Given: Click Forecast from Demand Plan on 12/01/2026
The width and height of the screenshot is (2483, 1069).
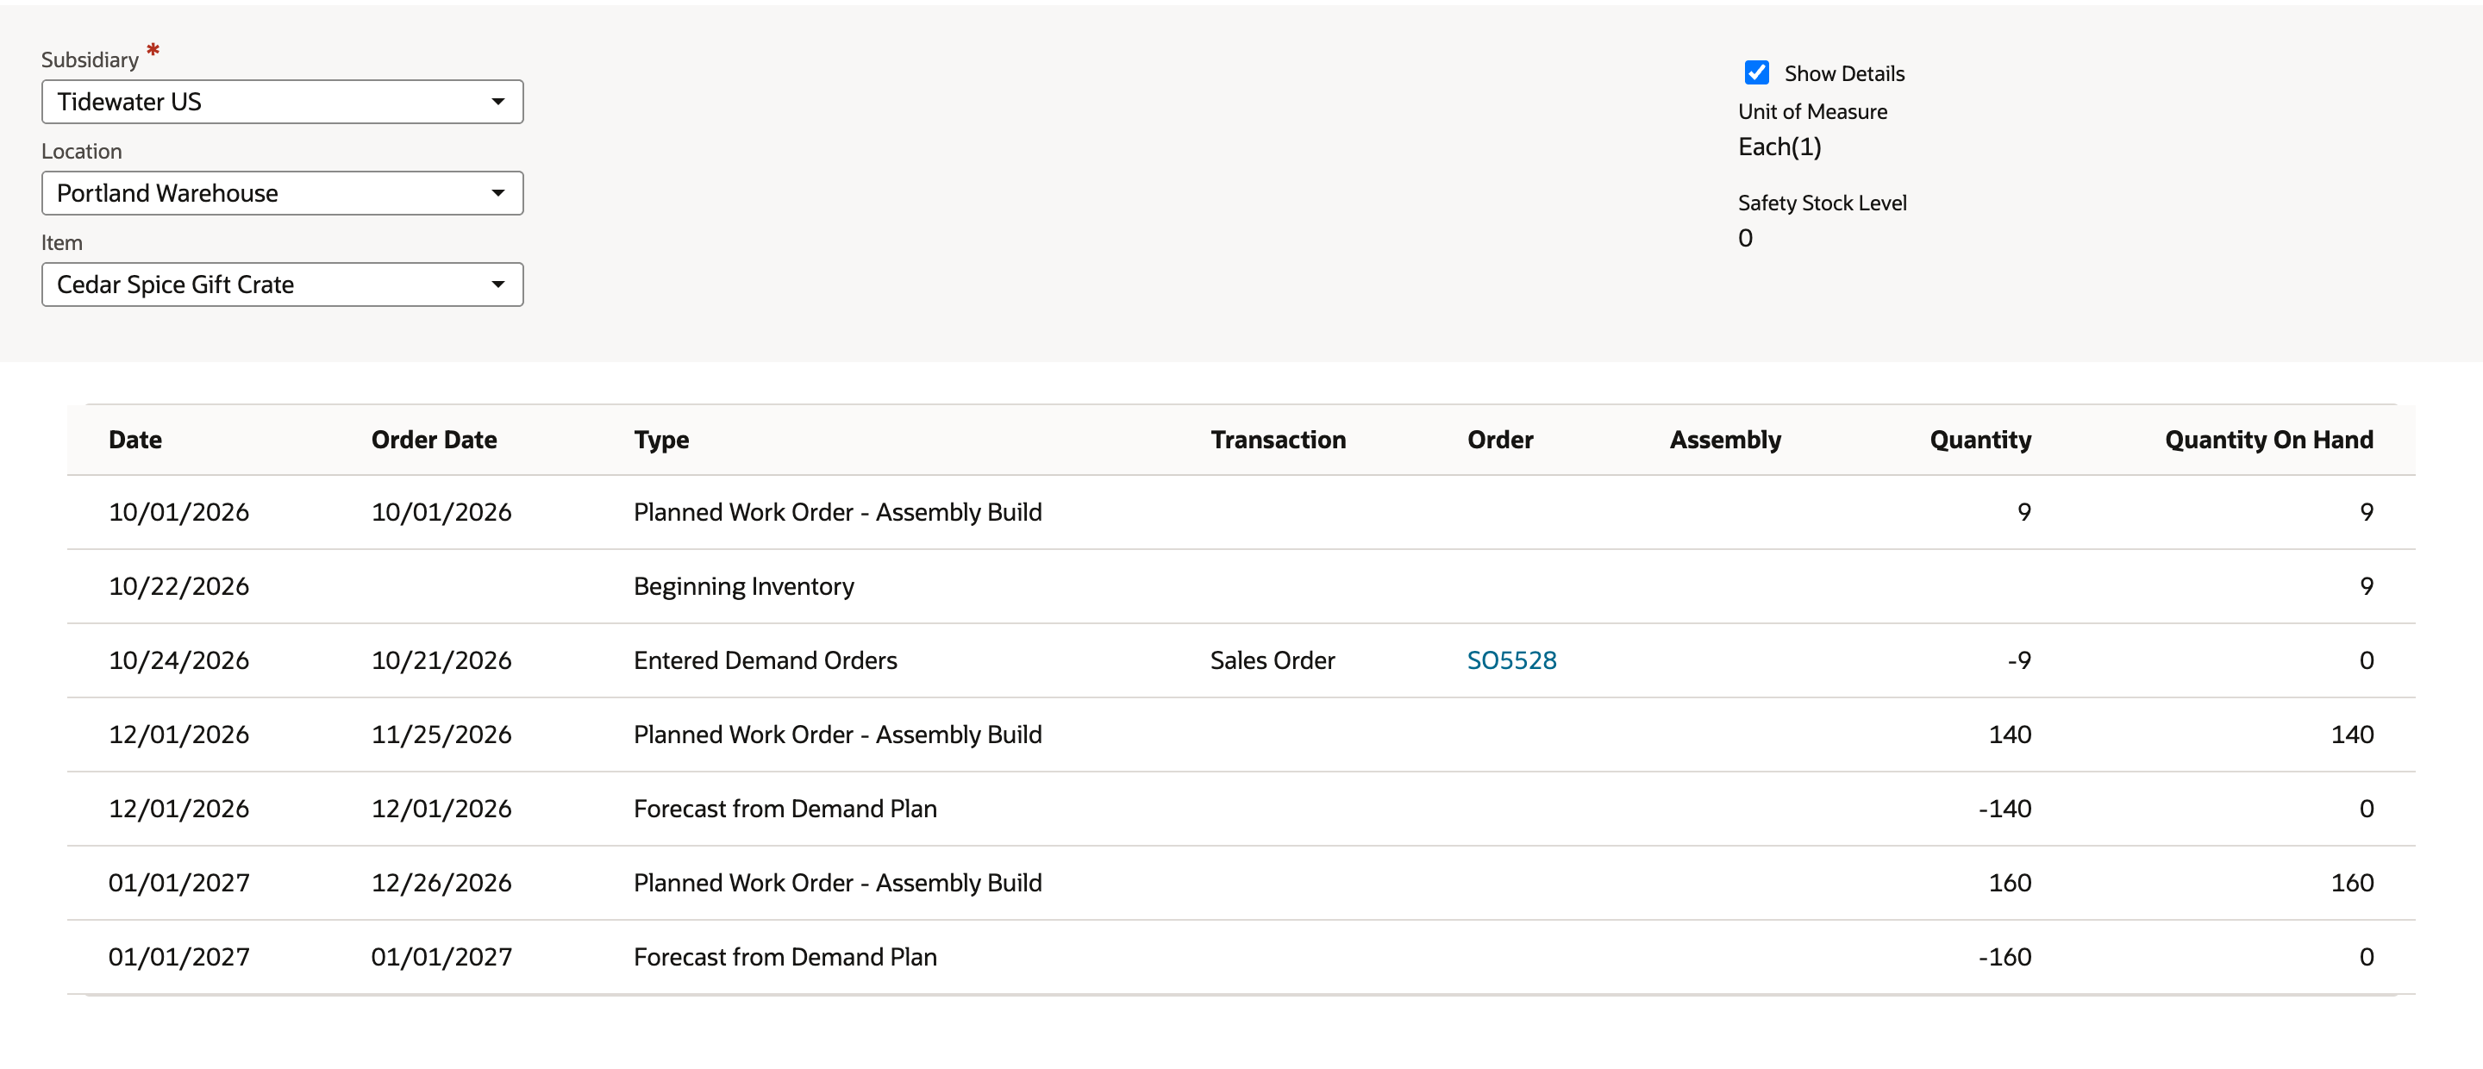Looking at the screenshot, I should pos(785,809).
